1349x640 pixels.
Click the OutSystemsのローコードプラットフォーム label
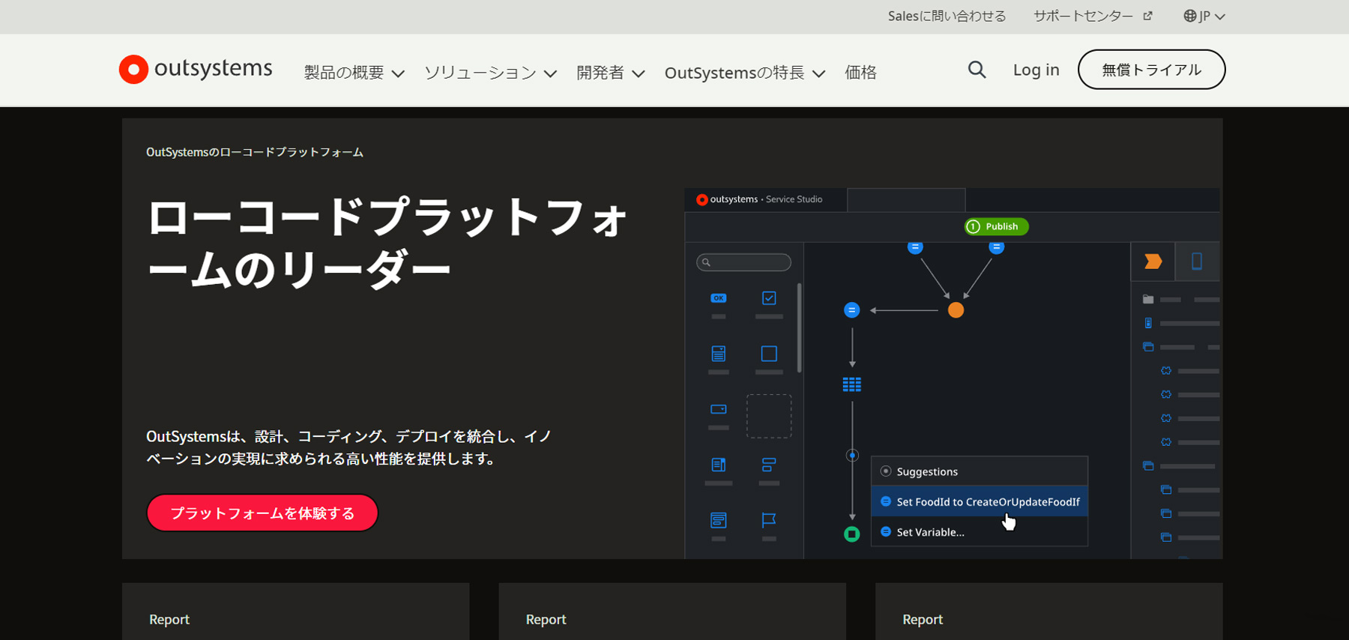pos(255,152)
